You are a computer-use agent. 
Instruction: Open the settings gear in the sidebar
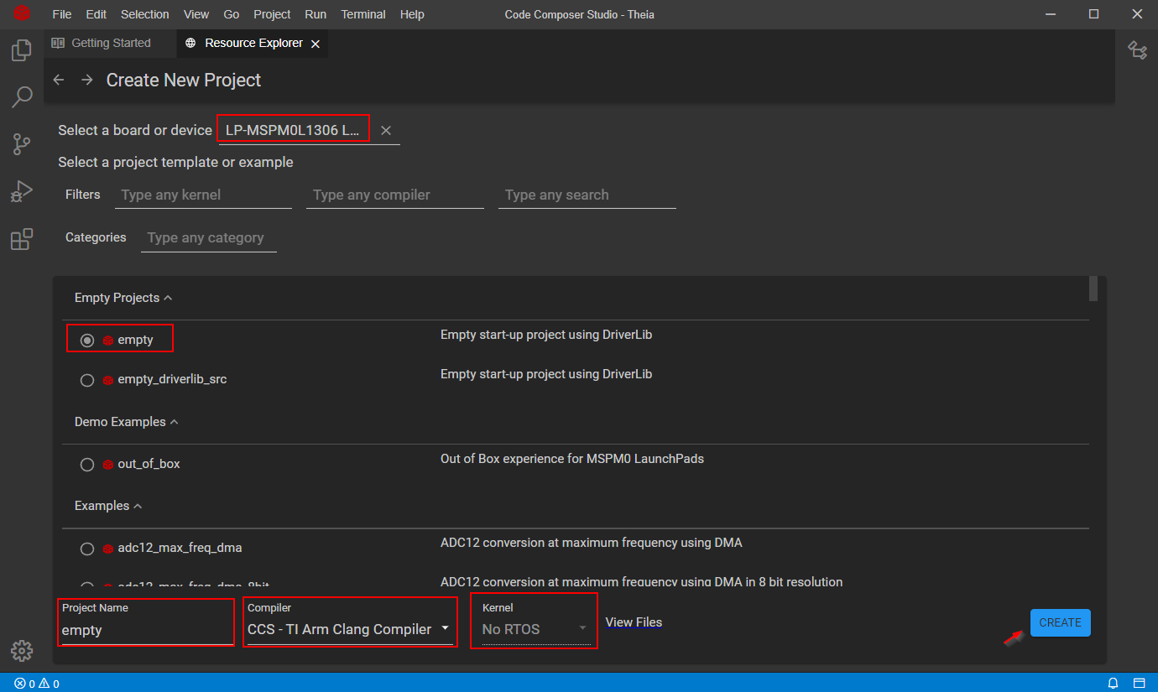[22, 650]
